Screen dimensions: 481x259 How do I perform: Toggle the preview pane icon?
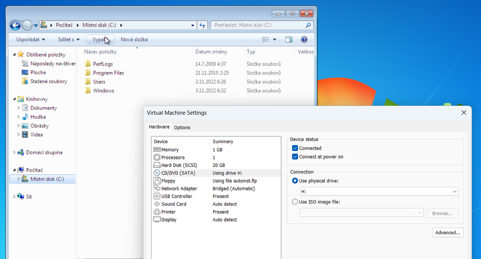289,39
